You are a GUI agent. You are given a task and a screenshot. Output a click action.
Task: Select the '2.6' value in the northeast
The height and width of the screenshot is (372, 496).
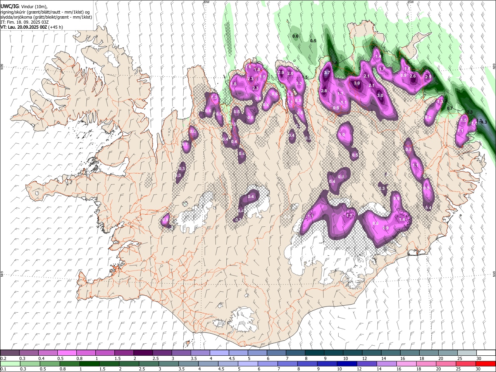(x=413, y=76)
